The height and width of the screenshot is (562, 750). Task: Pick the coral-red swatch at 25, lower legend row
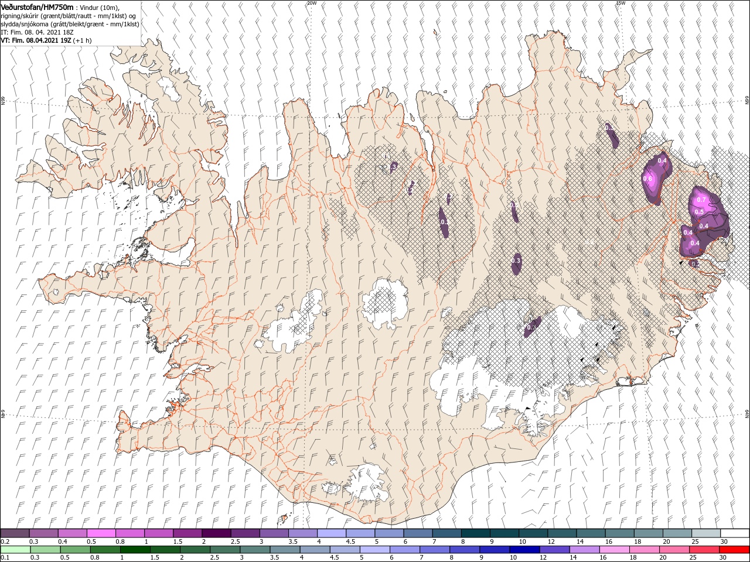704,550
